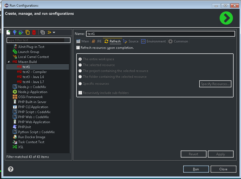241x179 pixels.
Task: Click the help question mark icon
Action: (x=11, y=169)
